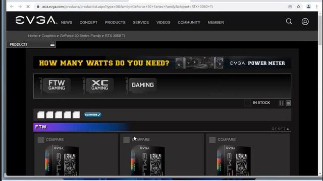Bookmark this page with the star icon
Image resolution: width=323 pixels, height=181 pixels.
pyautogui.click(x=298, y=7)
